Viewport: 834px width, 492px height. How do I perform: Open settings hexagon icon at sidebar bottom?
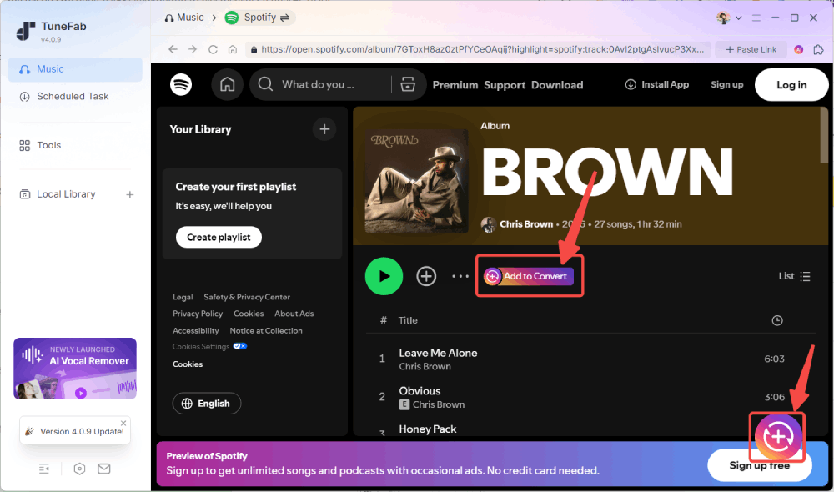click(79, 469)
